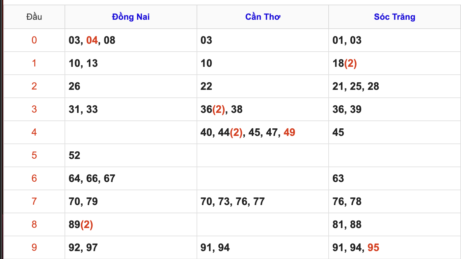Select number 26 in Đồng Nai column
This screenshot has height=259, width=461.
pos(74,86)
